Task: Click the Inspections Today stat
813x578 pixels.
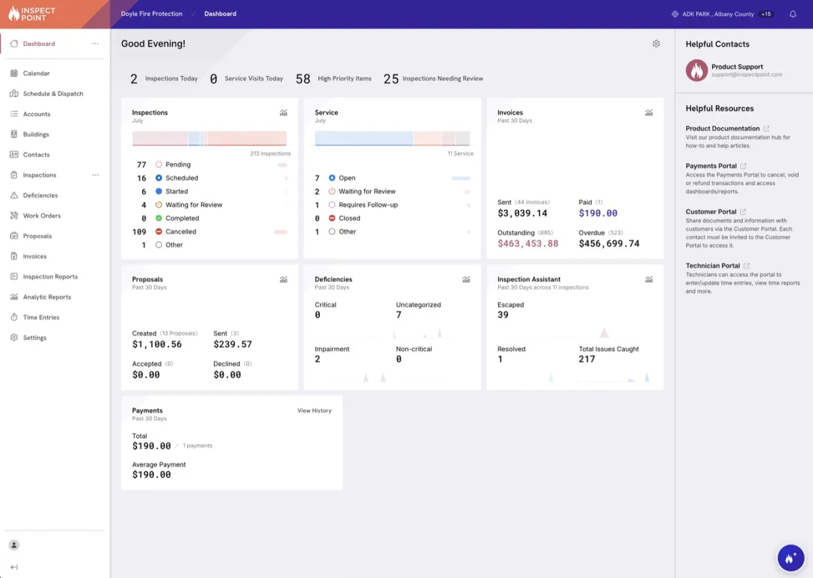Action: point(164,79)
